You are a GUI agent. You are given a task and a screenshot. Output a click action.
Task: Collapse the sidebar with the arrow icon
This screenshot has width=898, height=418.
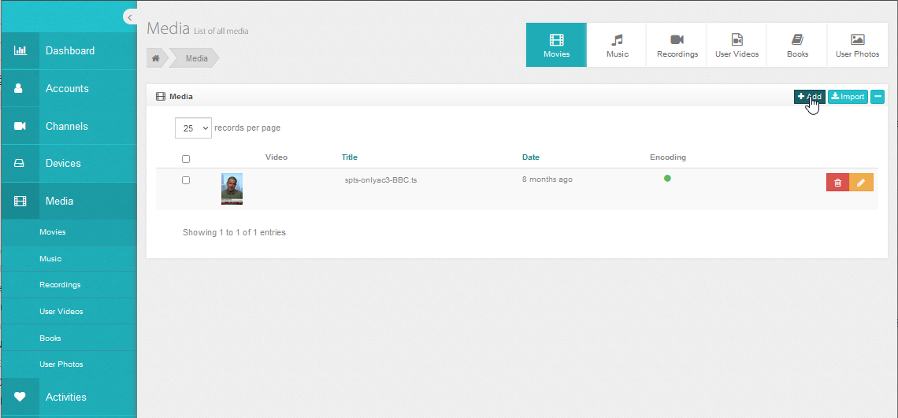129,17
